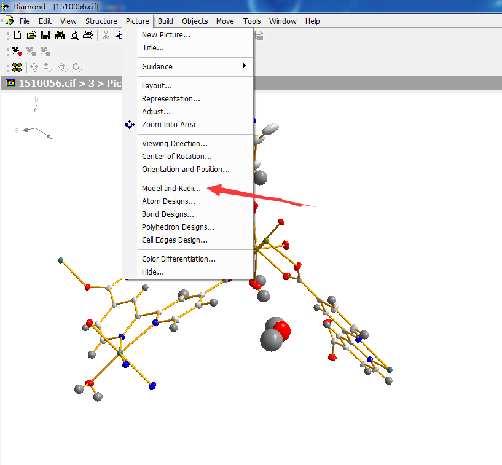Click the four-atom cluster toolbar icon

click(17, 67)
